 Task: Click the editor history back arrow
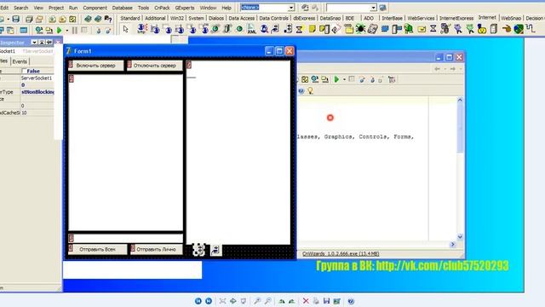tap(437, 69)
